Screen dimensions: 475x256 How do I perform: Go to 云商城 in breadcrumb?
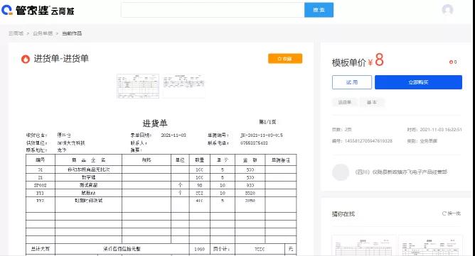click(x=16, y=33)
